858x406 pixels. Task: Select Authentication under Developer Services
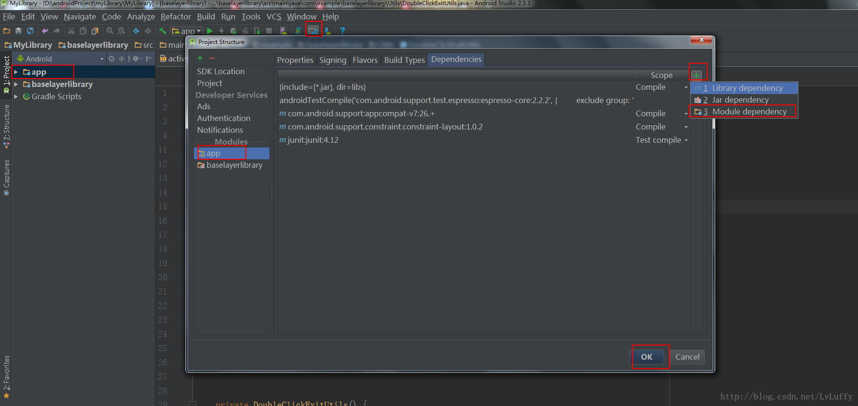[224, 118]
